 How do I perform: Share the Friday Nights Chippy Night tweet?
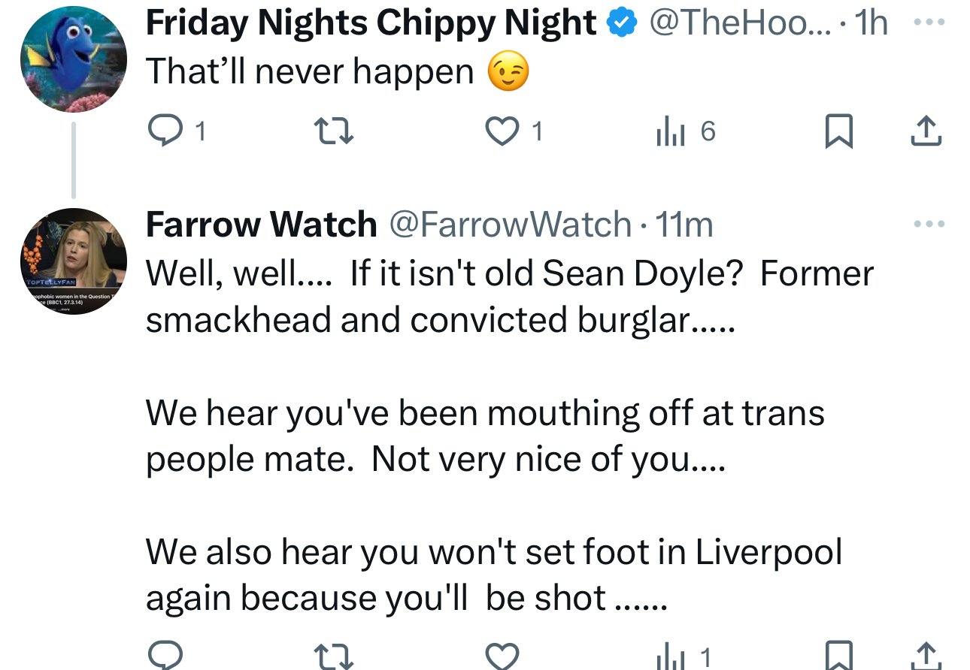926,132
